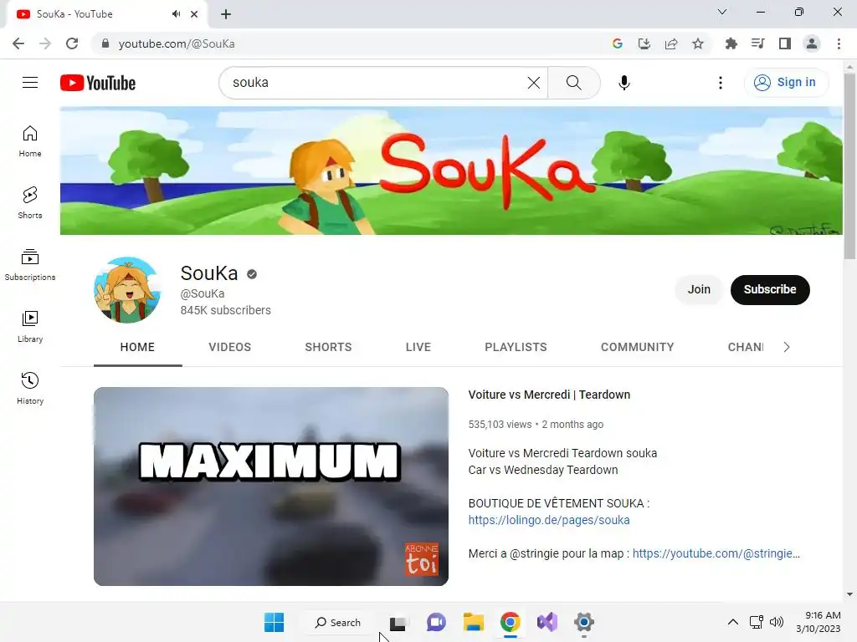Share this page icon
The image size is (857, 642).
pos(671,43)
